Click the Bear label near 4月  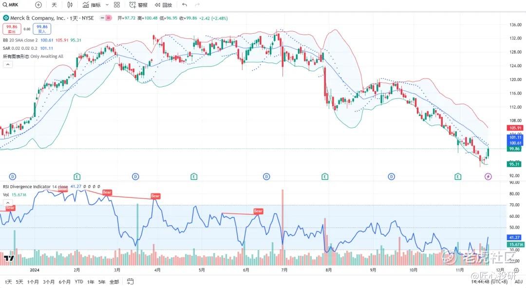click(155, 196)
